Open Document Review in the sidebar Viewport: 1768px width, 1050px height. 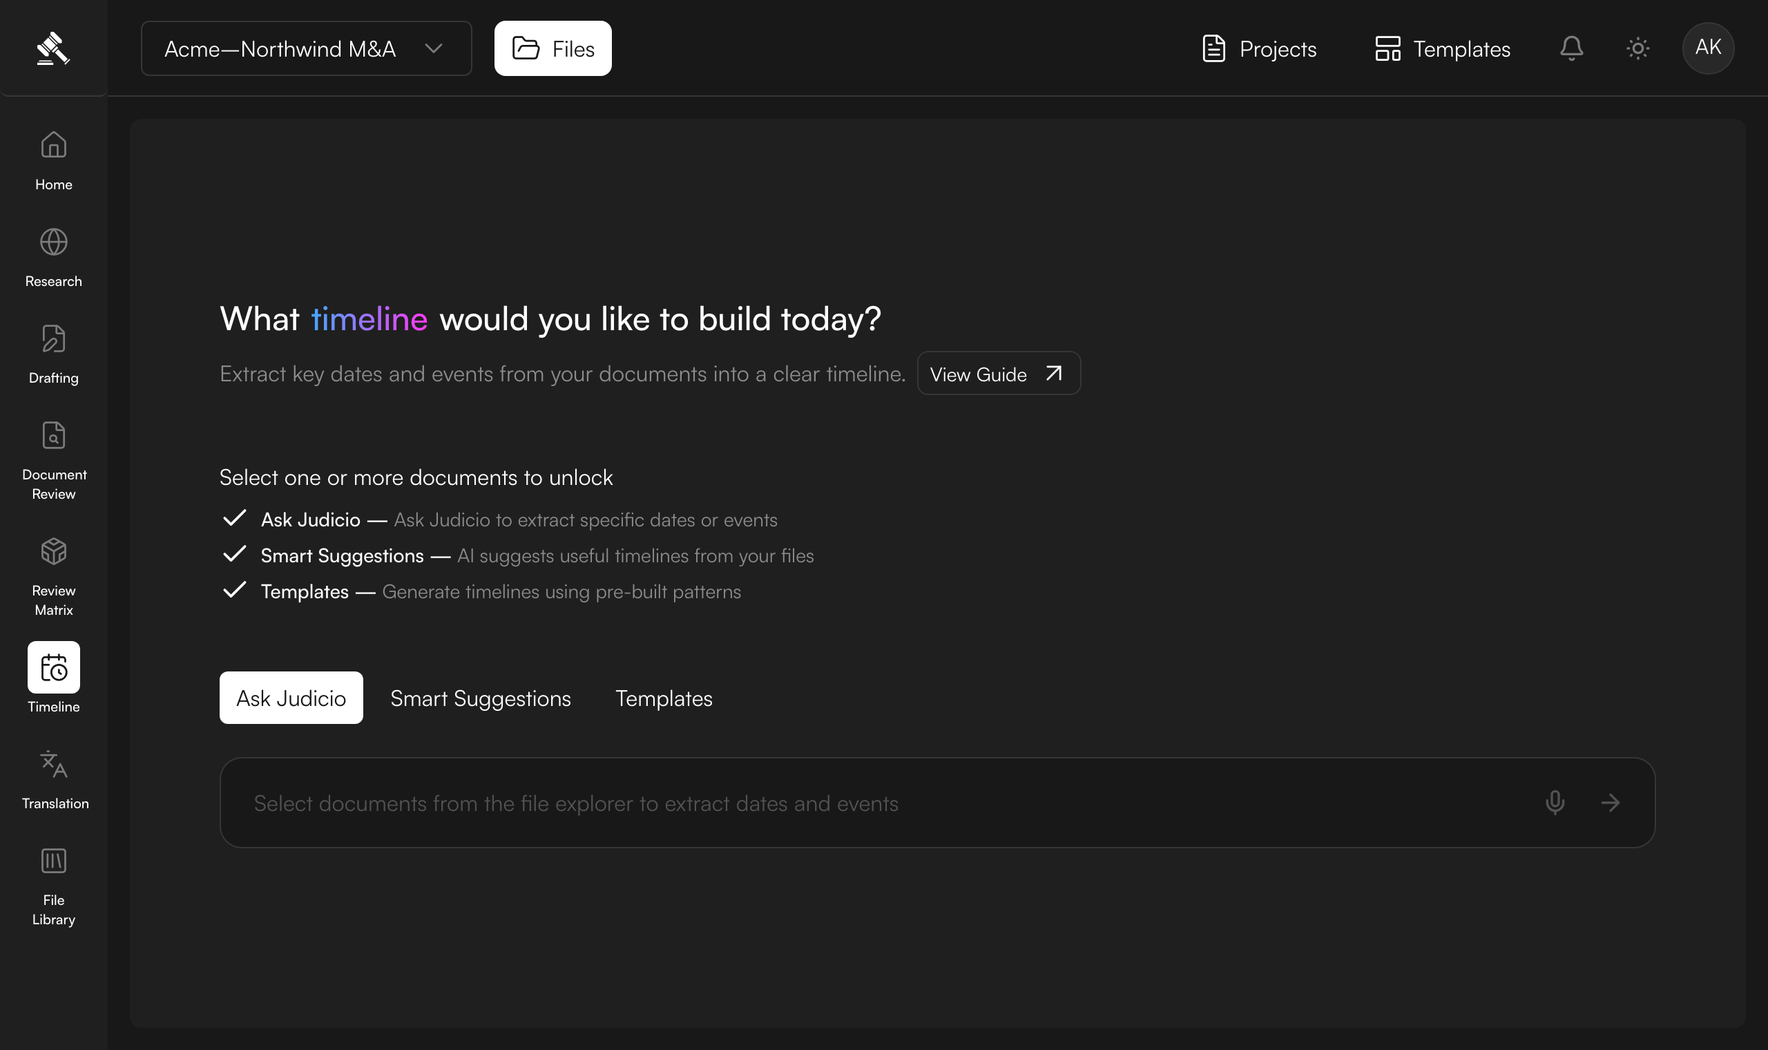coord(54,460)
